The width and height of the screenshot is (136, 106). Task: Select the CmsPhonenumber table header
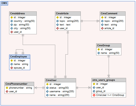tap(19, 84)
